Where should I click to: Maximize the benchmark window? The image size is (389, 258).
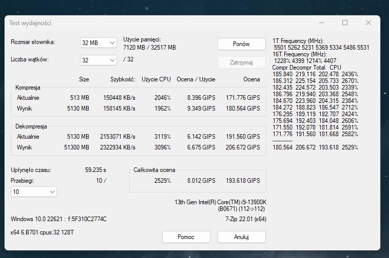tap(345, 23)
